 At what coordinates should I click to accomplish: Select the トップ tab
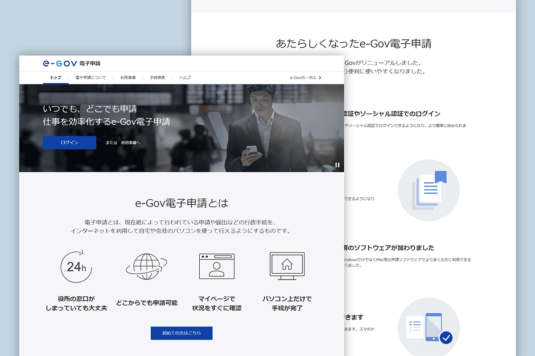[x=56, y=77]
